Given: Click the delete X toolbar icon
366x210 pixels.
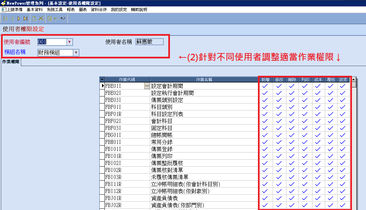Looking at the screenshot, I should pyautogui.click(x=41, y=19).
